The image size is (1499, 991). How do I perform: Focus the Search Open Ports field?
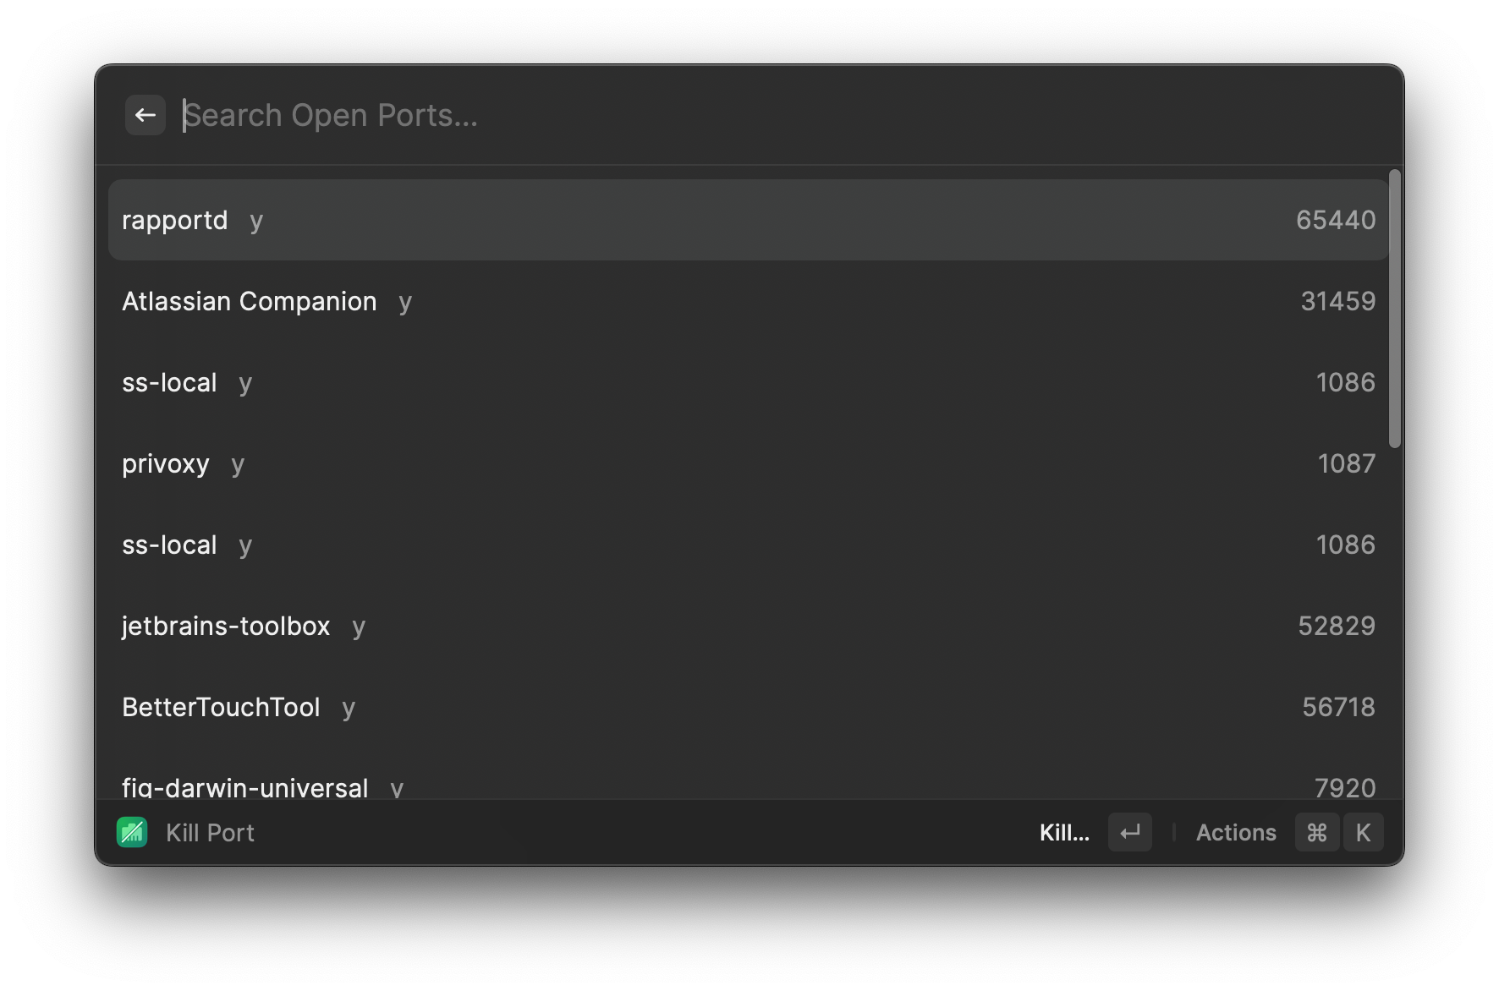coord(677,115)
